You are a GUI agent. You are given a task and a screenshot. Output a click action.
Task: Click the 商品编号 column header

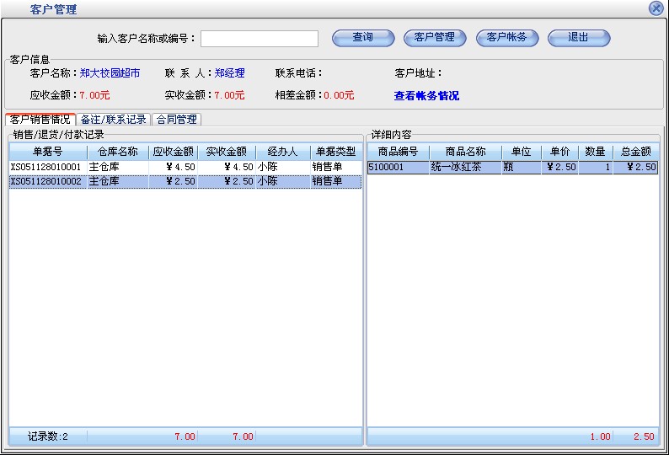coord(398,152)
